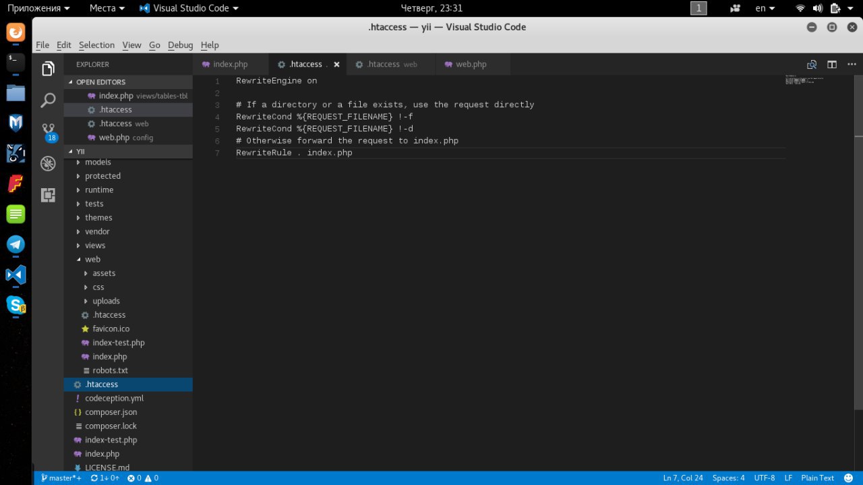Viewport: 863px width, 485px height.
Task: Open the Search view in activity bar
Action: pyautogui.click(x=48, y=101)
